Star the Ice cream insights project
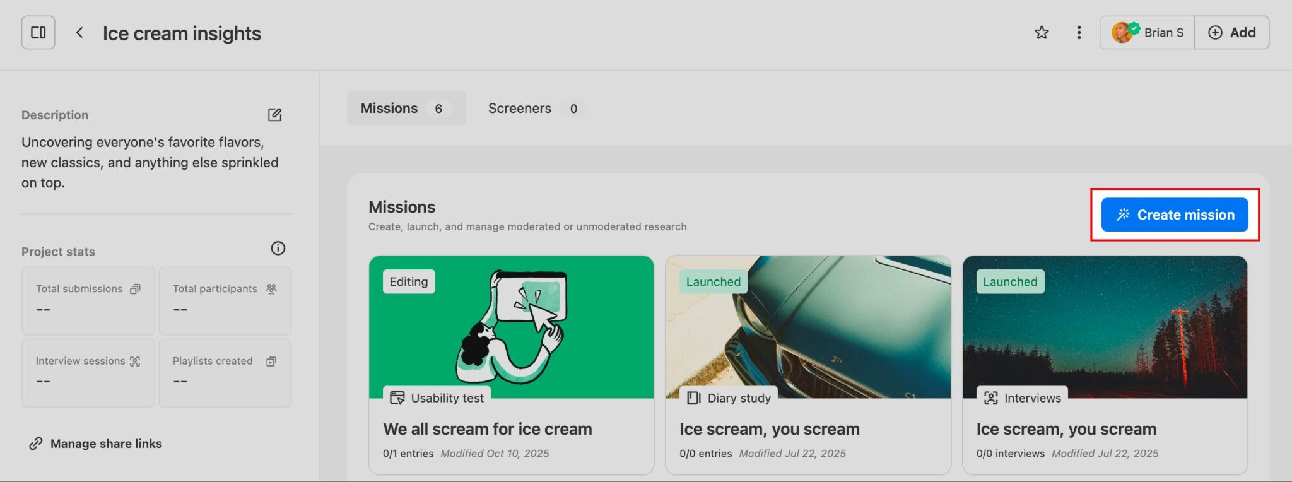The image size is (1292, 482). 1042,33
